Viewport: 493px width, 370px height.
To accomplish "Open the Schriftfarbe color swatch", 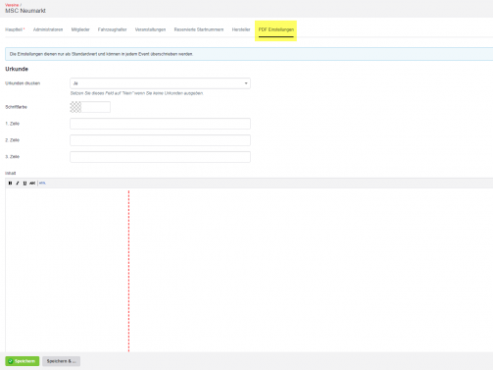I will [75, 107].
